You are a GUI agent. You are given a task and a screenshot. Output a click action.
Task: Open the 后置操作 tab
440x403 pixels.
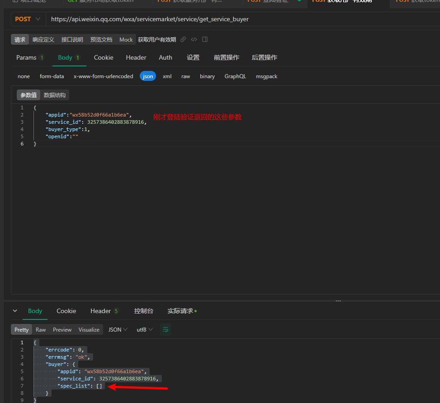[265, 57]
